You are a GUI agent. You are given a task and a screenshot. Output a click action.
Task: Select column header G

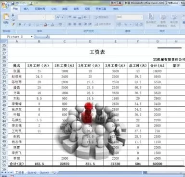(158, 41)
